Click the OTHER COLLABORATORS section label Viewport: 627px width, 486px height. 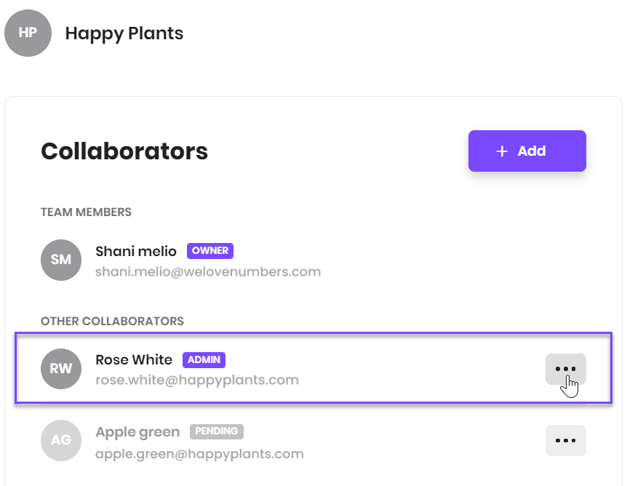click(112, 321)
